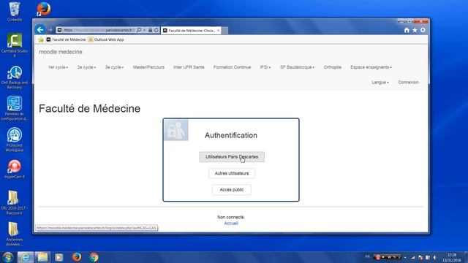468x263 pixels.
Task: Open the new blank tab button
Action: (x=225, y=31)
